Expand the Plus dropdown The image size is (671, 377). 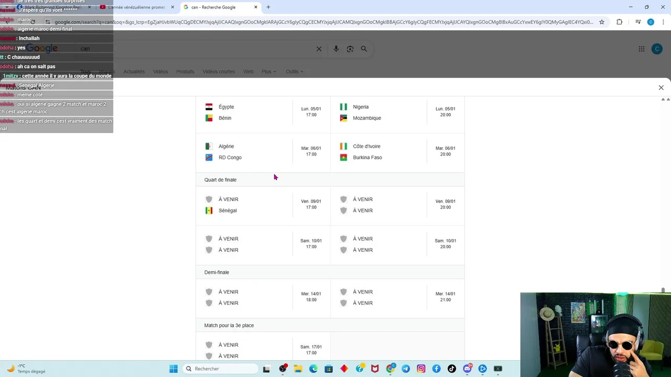coord(268,72)
